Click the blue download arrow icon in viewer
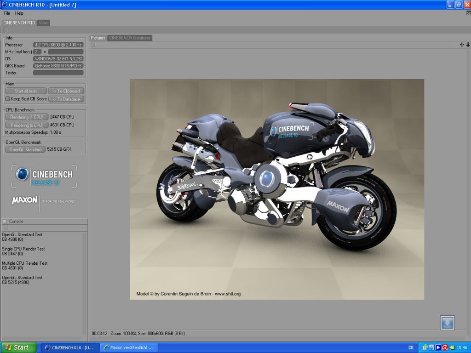Viewport: 471px width, 353px height. click(x=447, y=323)
